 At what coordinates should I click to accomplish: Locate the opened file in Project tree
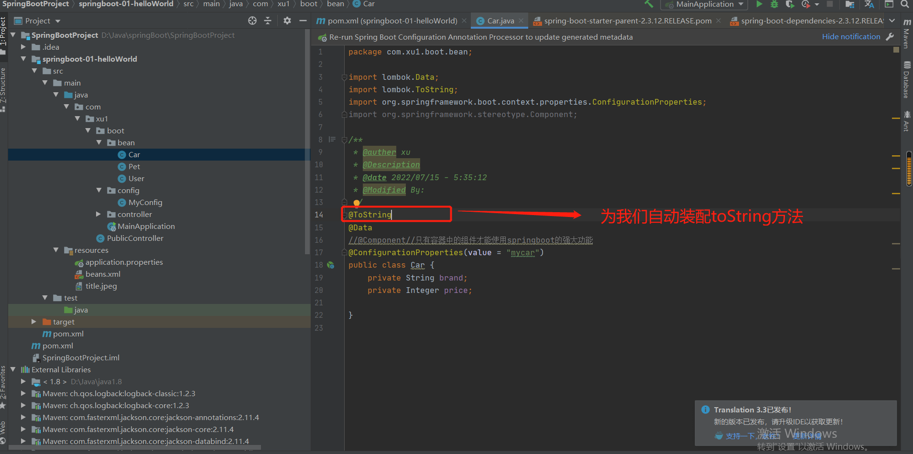[x=252, y=21]
